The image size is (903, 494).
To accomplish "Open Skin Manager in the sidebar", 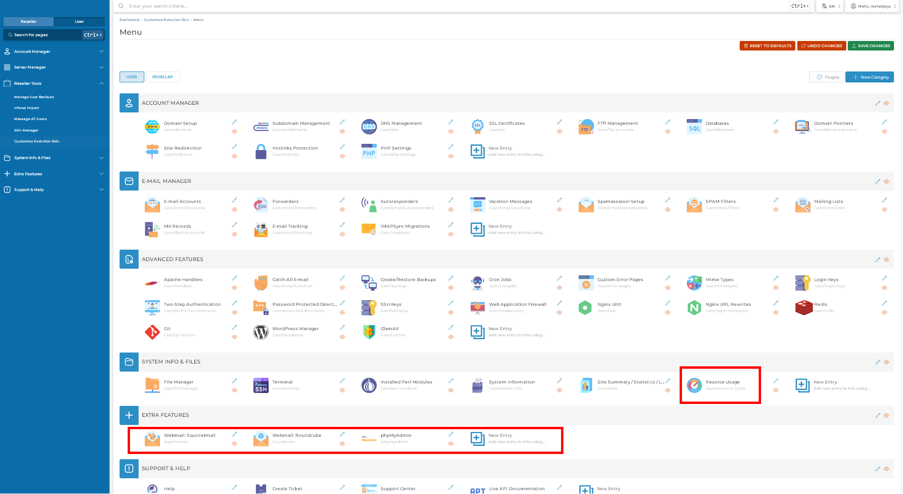I will (x=26, y=130).
